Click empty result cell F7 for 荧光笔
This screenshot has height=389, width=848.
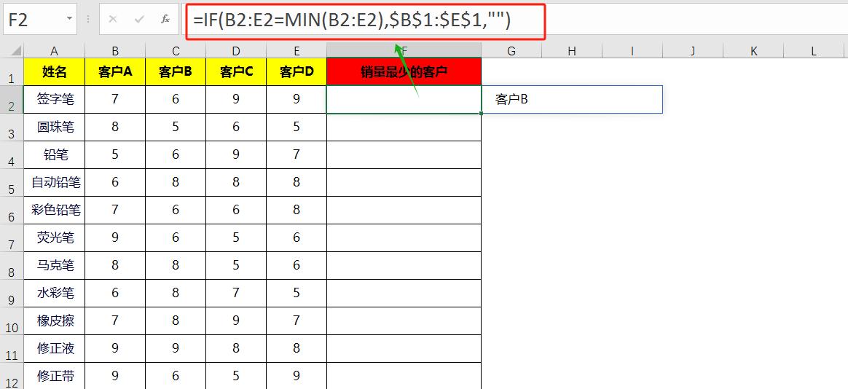[x=404, y=238]
